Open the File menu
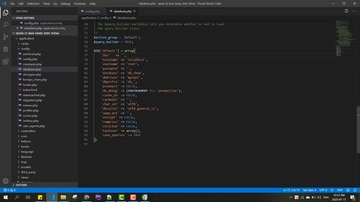Image resolution: width=360 pixels, height=202 pixels. (12, 4)
